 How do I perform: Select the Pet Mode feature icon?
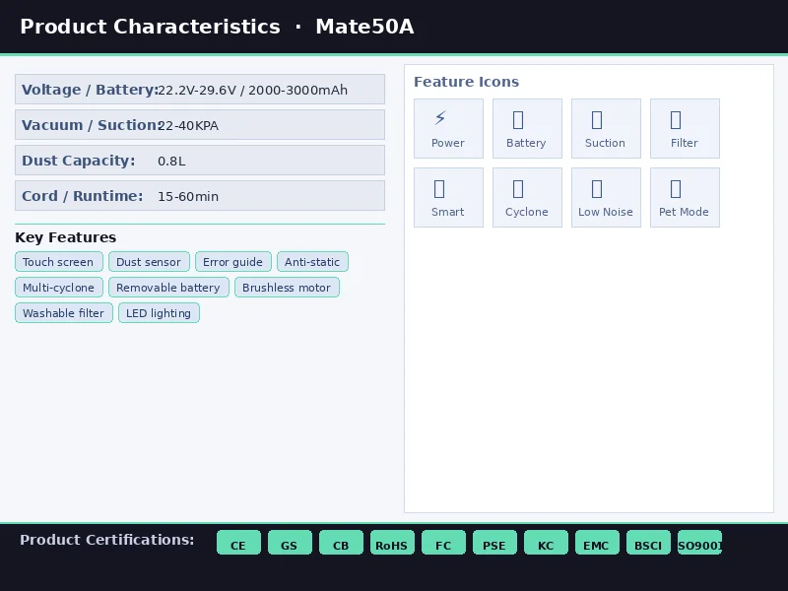pos(685,198)
